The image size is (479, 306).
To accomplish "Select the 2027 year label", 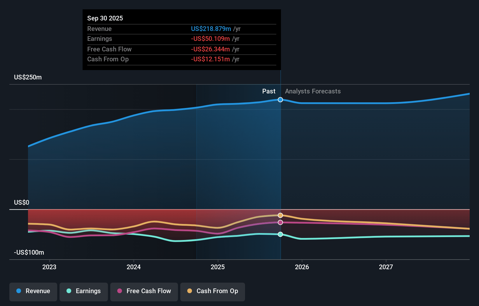I will (x=386, y=267).
